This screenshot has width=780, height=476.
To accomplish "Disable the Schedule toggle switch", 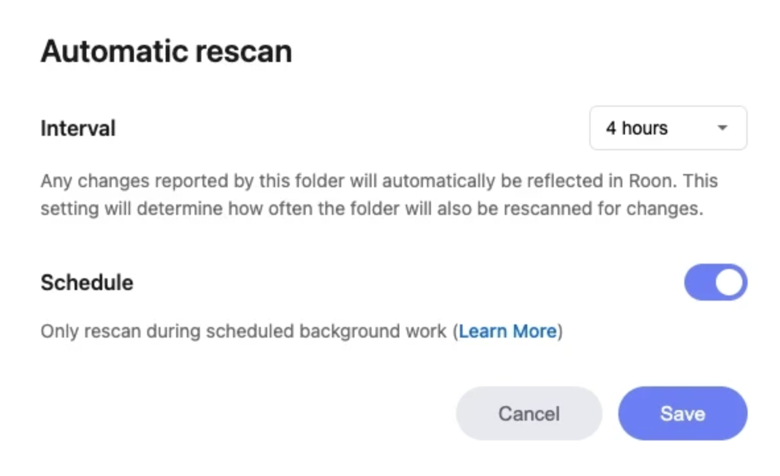I will (715, 283).
